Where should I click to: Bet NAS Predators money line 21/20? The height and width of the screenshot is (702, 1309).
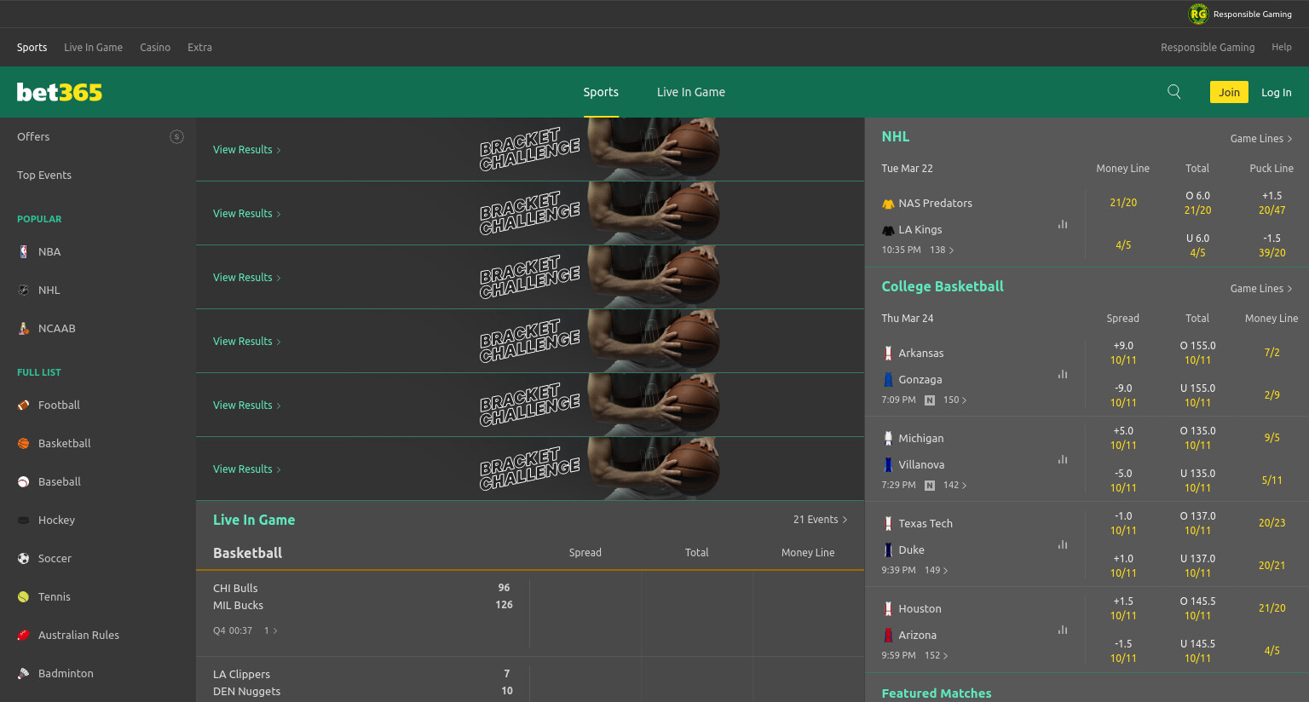click(x=1123, y=203)
